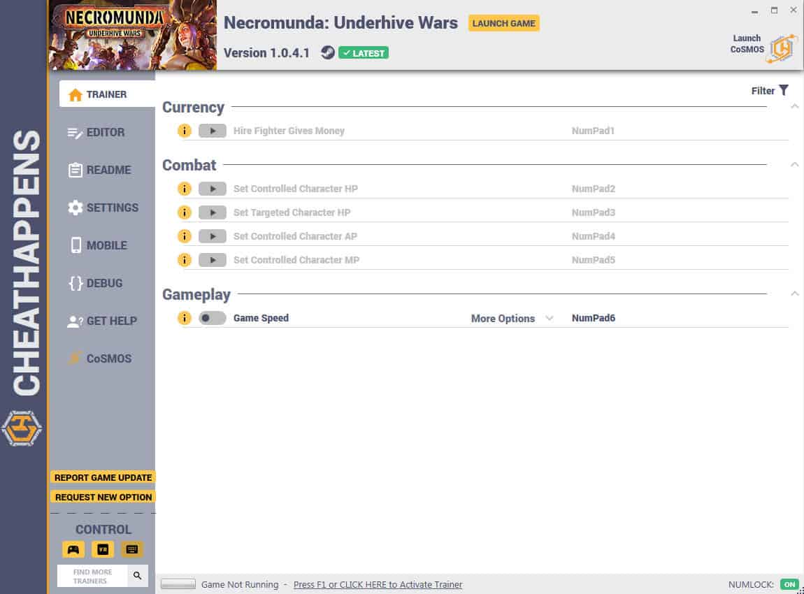The image size is (804, 594).
Task: Click the NumPad6 hotkey for Game Speed
Action: click(x=594, y=318)
